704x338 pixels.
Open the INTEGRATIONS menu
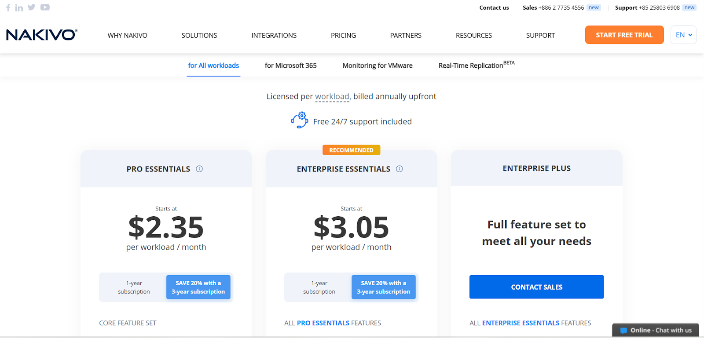(274, 35)
